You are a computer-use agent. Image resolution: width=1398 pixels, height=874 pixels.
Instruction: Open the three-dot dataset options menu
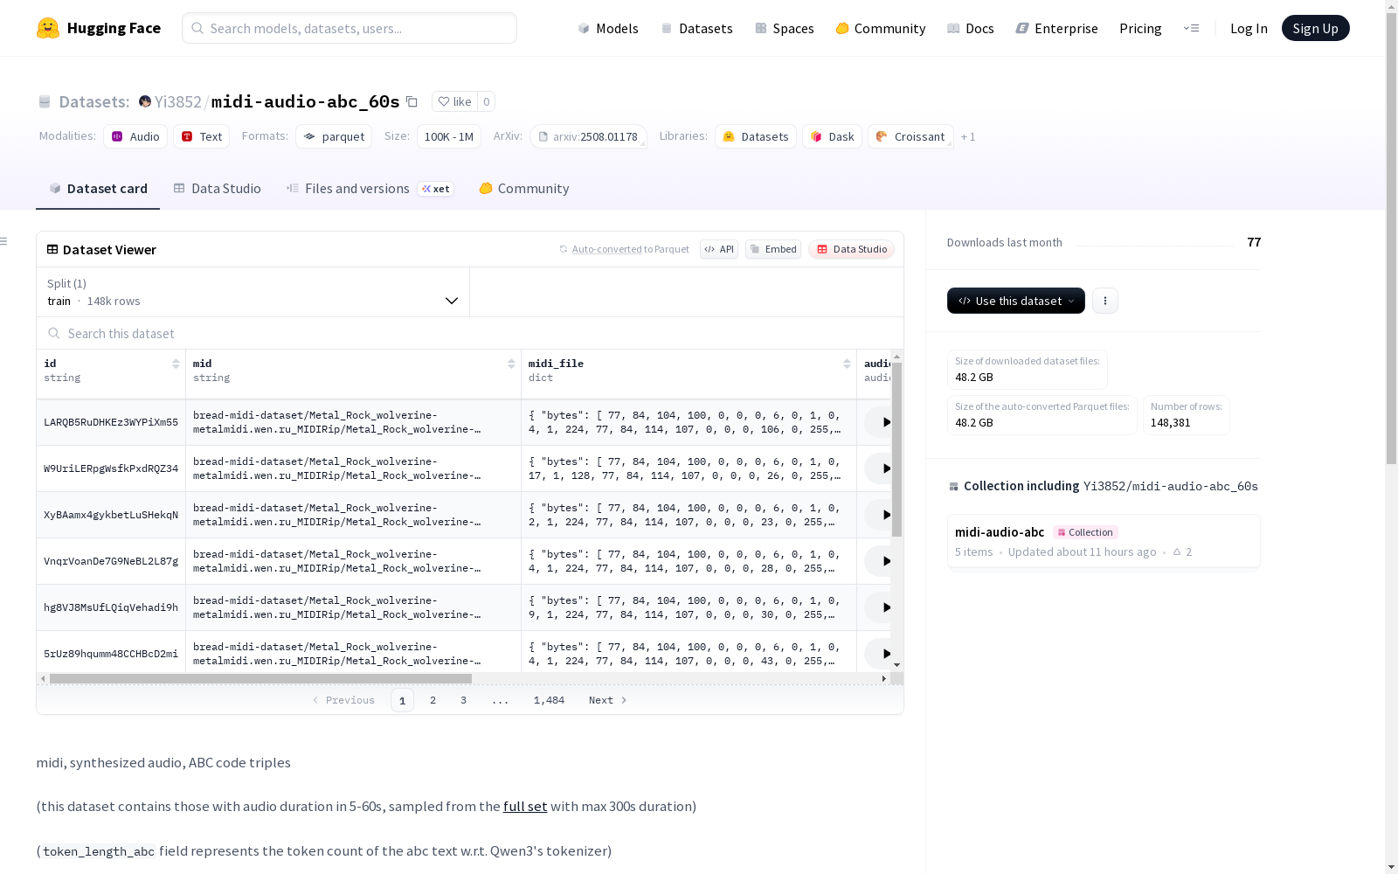1105,301
